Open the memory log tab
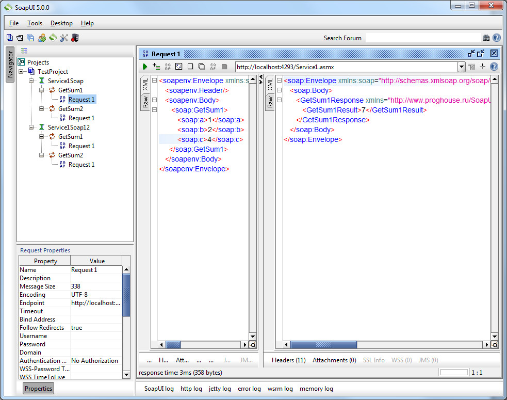This screenshot has height=400, width=507. [316, 389]
